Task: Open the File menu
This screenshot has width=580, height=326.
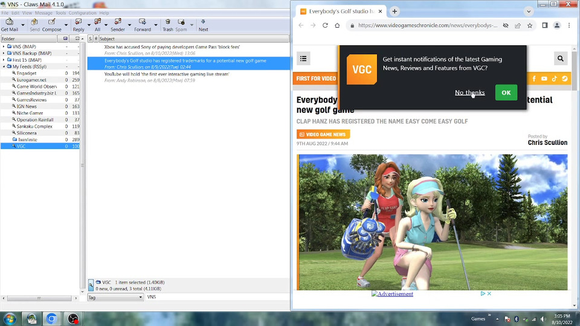Action: tap(5, 13)
